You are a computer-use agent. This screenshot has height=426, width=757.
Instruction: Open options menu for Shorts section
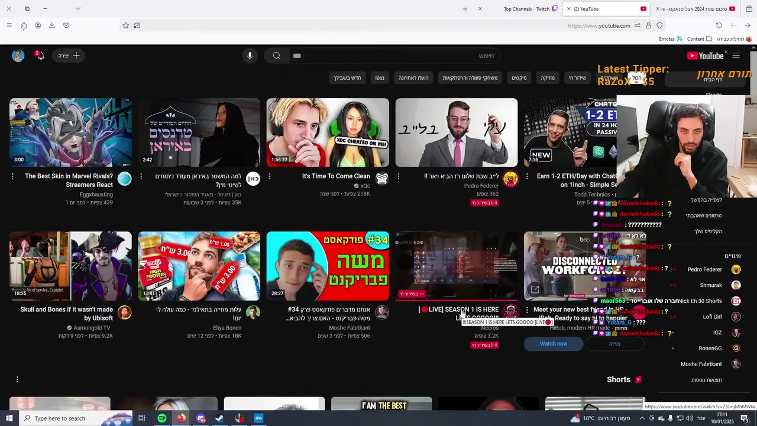click(x=17, y=379)
